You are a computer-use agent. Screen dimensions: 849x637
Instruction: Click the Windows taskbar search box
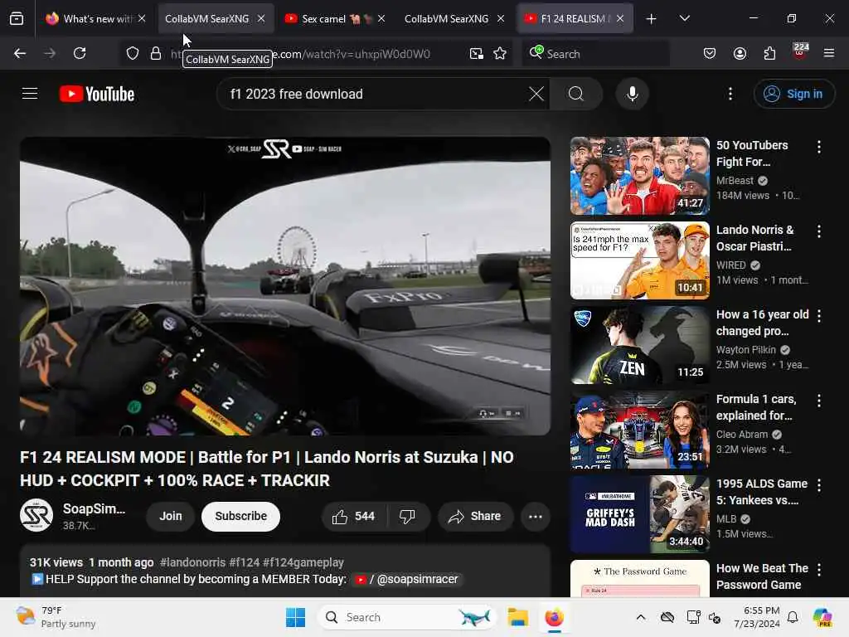[408, 617]
